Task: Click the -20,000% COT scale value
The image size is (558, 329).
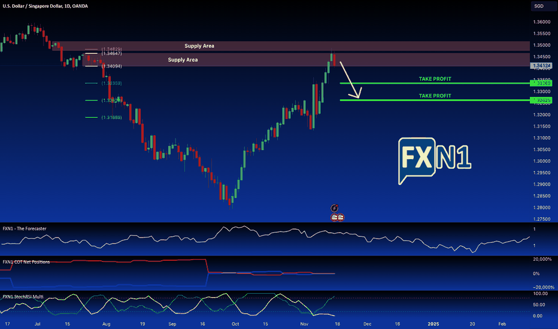Action: pyautogui.click(x=544, y=287)
